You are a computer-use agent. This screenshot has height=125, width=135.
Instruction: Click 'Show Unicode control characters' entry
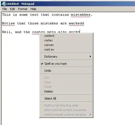pyautogui.click(x=66, y=110)
